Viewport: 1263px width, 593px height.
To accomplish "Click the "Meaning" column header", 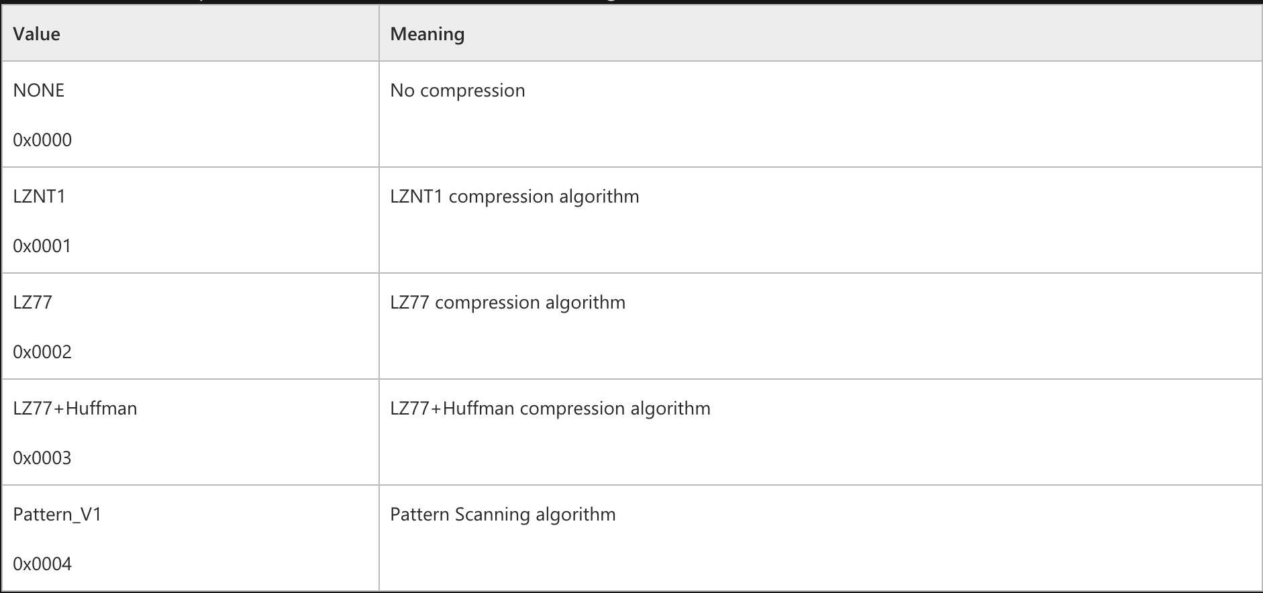I will tap(427, 34).
